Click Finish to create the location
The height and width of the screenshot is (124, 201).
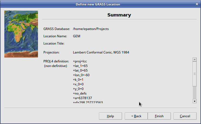159,116
